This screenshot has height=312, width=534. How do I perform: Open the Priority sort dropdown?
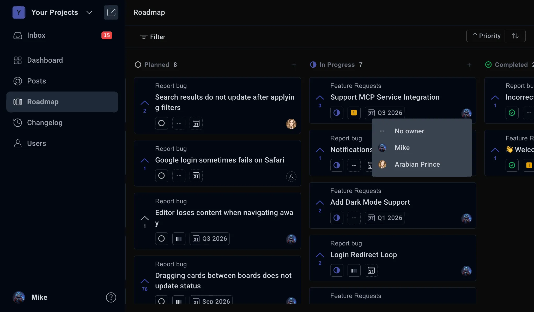[486, 36]
